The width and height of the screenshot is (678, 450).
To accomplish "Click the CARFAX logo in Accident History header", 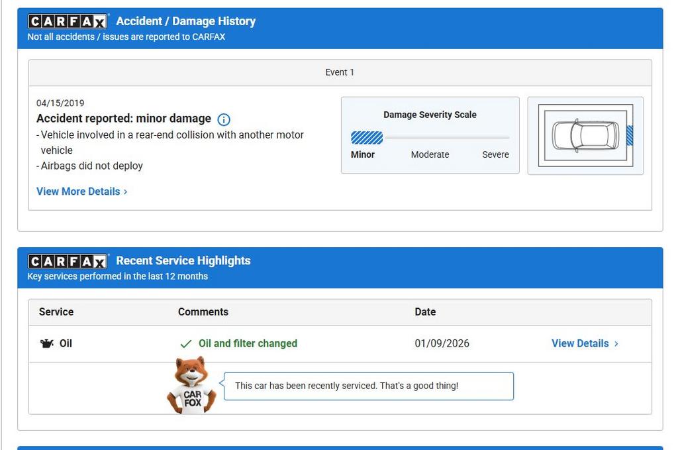I will [68, 21].
